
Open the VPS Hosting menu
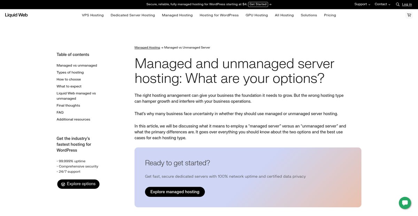tap(93, 15)
